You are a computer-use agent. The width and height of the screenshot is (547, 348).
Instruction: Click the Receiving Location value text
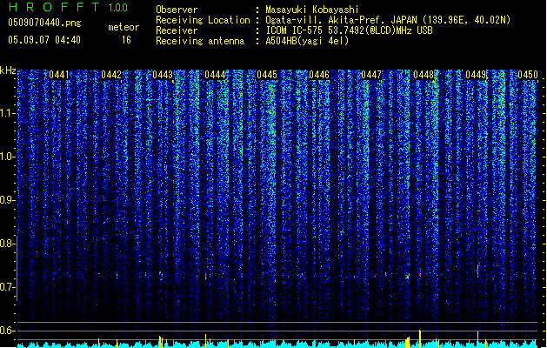[388, 20]
